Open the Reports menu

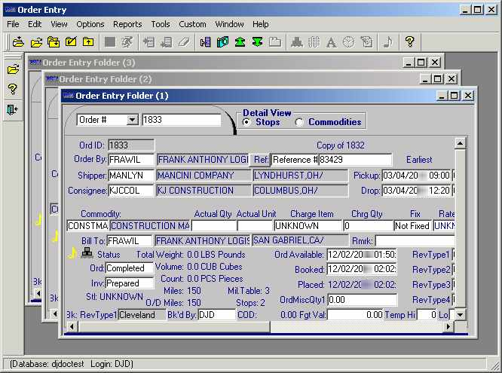point(127,24)
